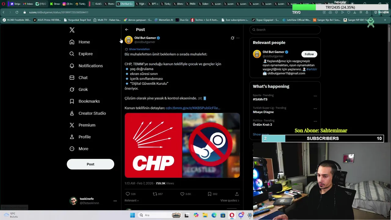Click the Grok explain icon on post
Viewport: 391px width, 220px height.
point(232,38)
